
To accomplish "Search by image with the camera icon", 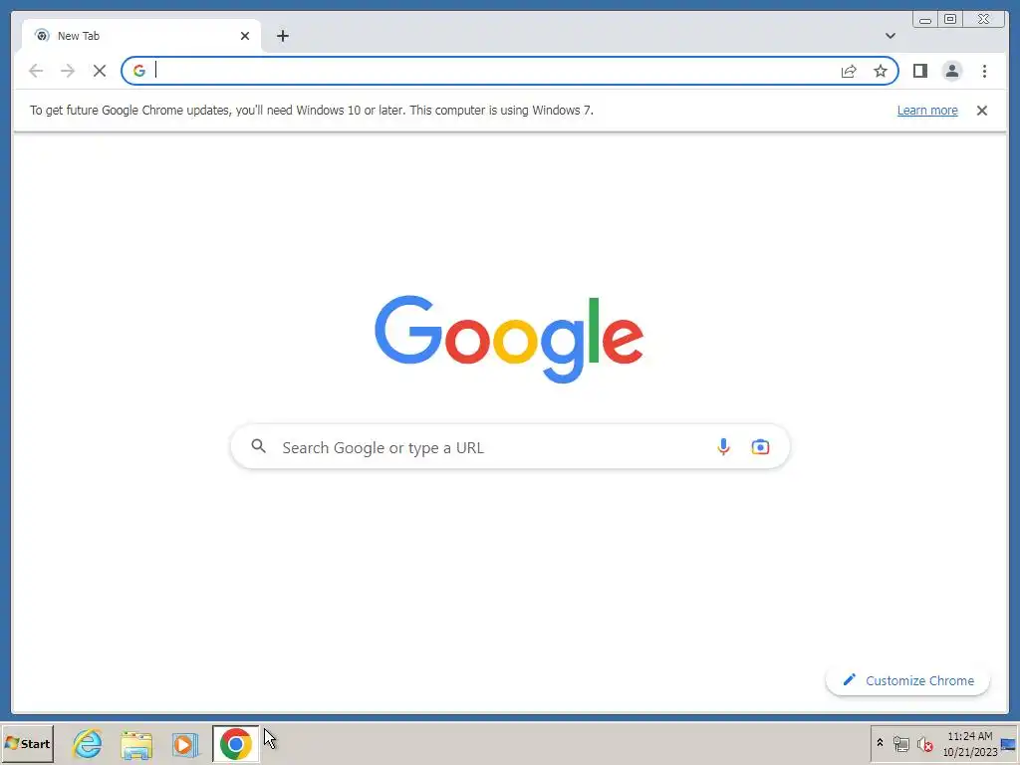I will point(760,447).
